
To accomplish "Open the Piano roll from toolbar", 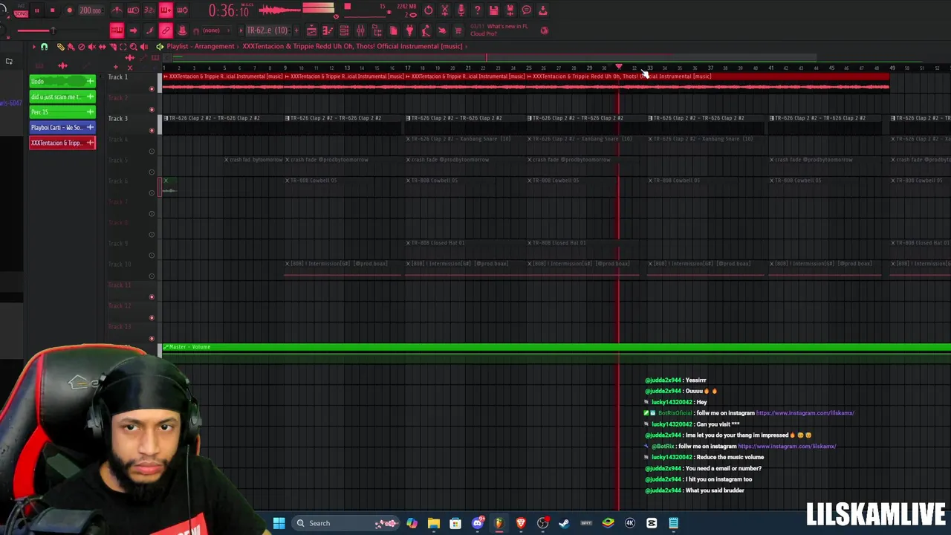I will [328, 30].
